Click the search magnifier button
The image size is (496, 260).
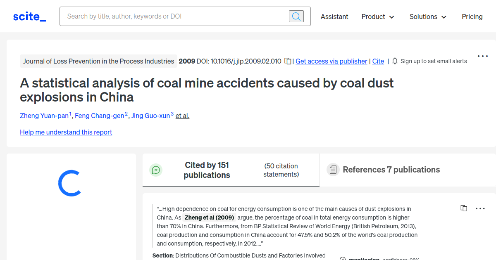[296, 16]
